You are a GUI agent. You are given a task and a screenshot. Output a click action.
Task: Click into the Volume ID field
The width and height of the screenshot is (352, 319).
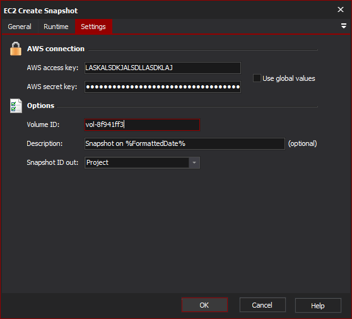(142, 125)
